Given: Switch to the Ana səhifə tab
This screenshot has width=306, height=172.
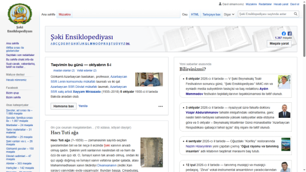Looking at the screenshot, I should pos(48,15).
